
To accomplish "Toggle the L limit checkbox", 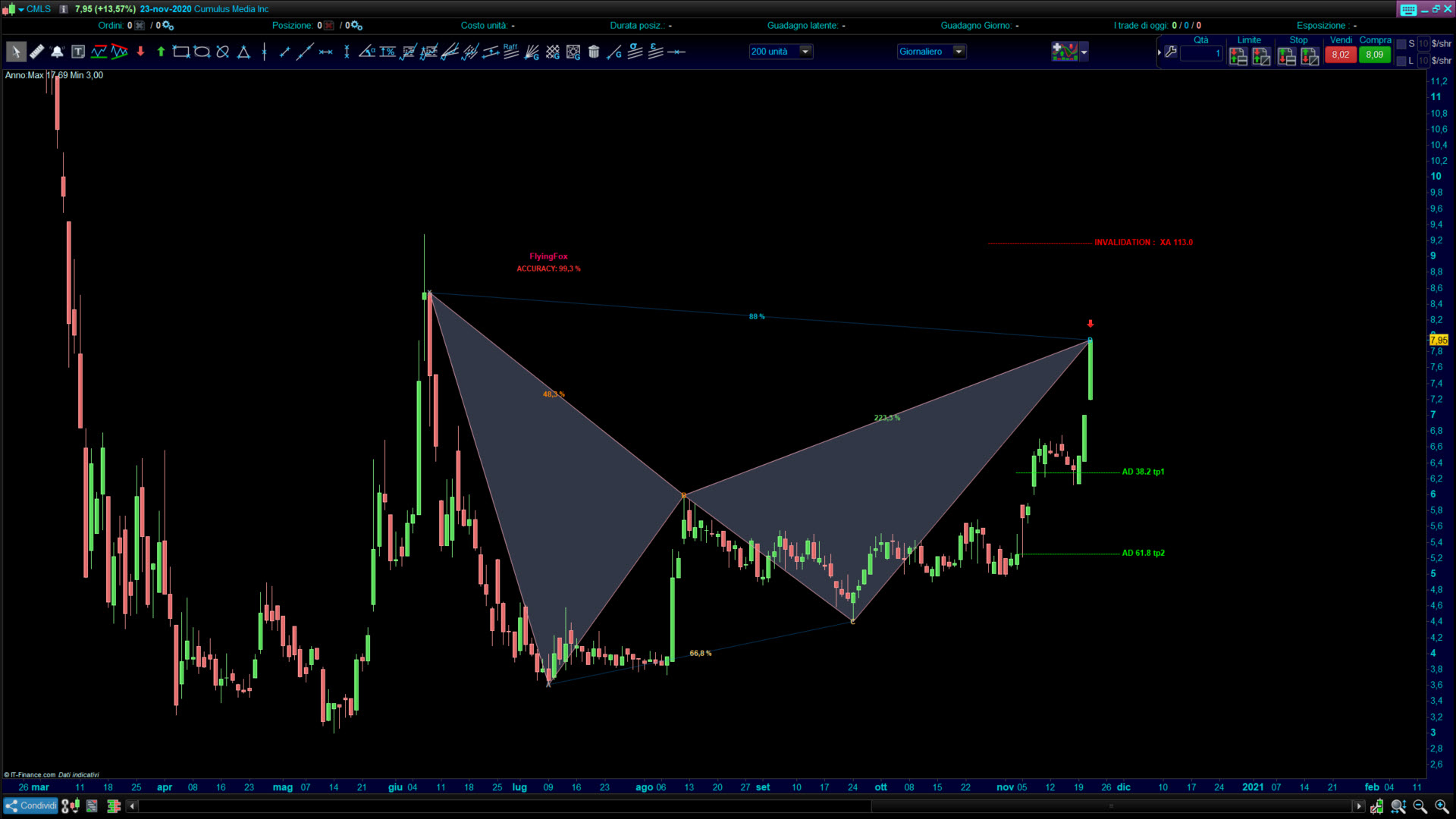I will coord(1401,61).
